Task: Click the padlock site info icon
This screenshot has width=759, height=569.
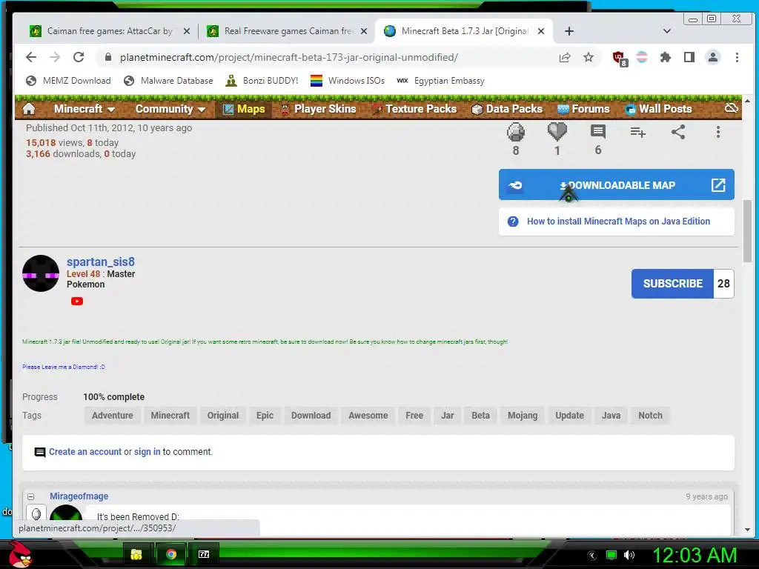Action: point(107,57)
